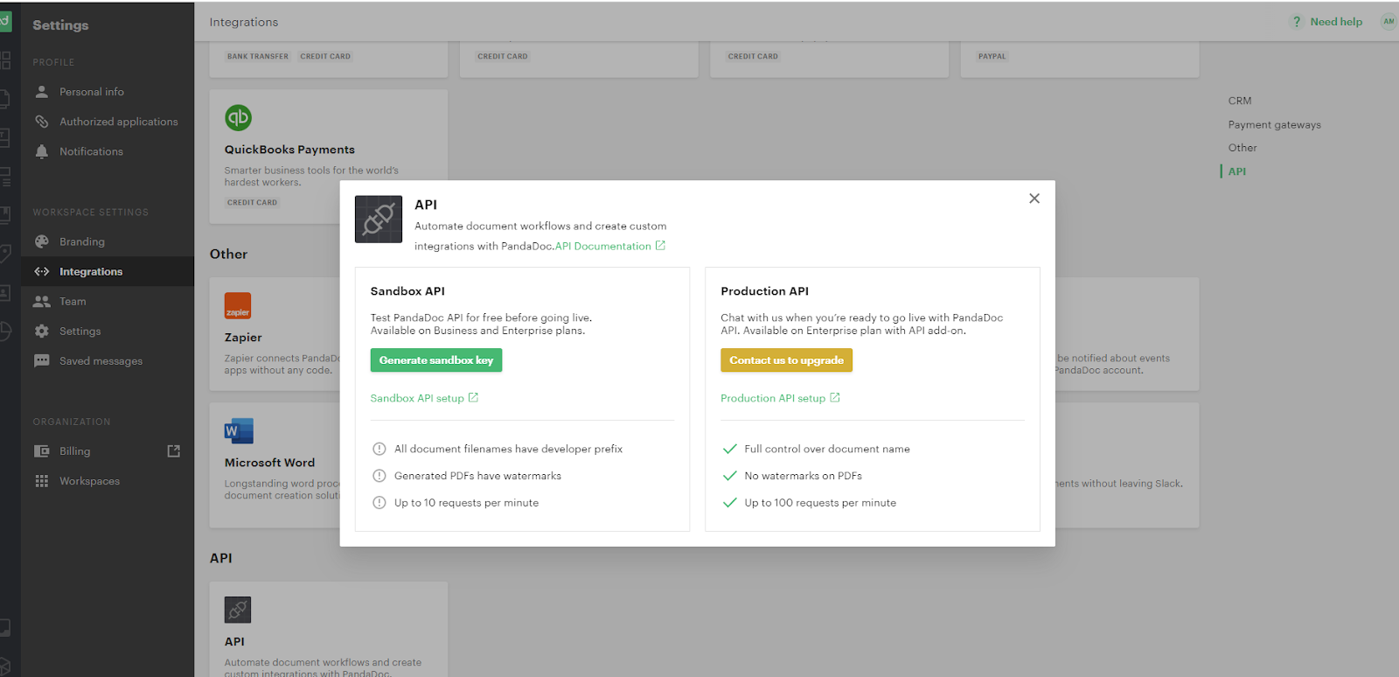Click the QuickBooks Payments logo
This screenshot has width=1399, height=677.
click(238, 117)
